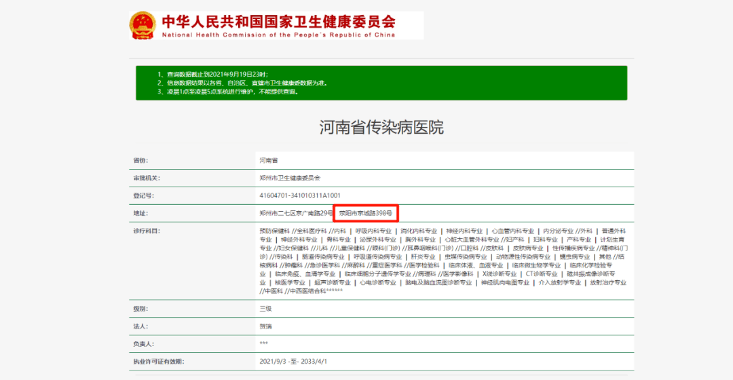
Task: Click the hospital heading 河南省传染病医院
Action: [x=381, y=127]
